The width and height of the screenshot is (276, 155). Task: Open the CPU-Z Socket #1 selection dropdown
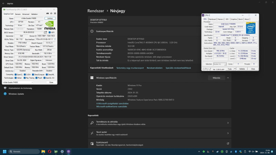coord(220,64)
